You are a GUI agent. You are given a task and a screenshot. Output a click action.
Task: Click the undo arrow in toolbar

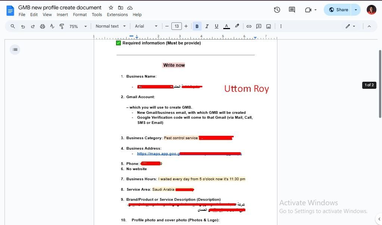click(23, 26)
